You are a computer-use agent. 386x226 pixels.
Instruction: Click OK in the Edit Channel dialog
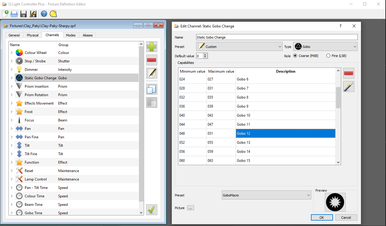(322, 218)
